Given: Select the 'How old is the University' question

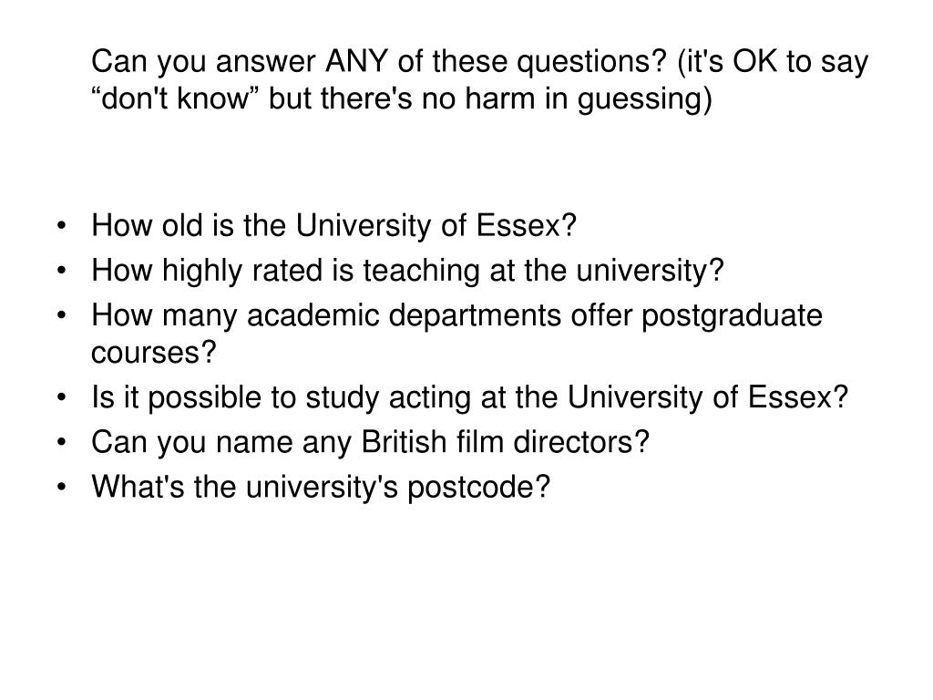Looking at the screenshot, I should click(333, 226).
